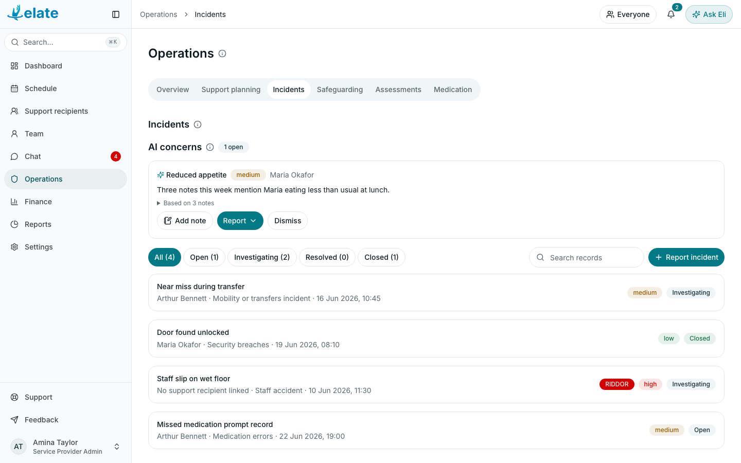Open Chat in the sidebar
Screen dimensions: 741x463
point(65,156)
